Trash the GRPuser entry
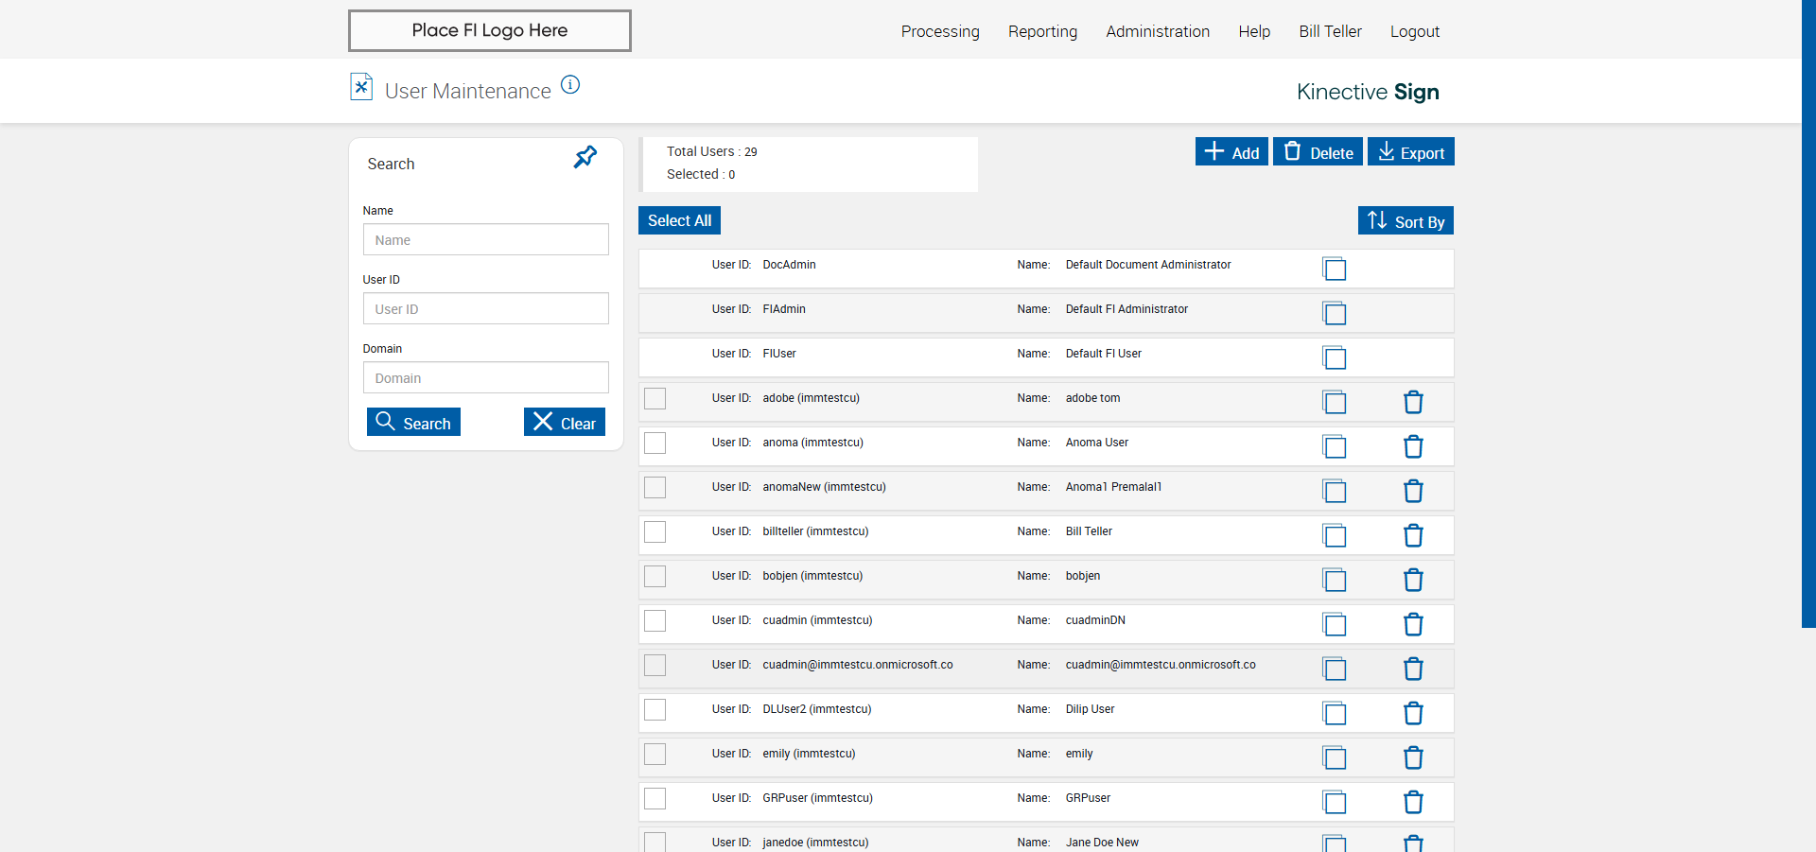1816x852 pixels. click(1413, 803)
